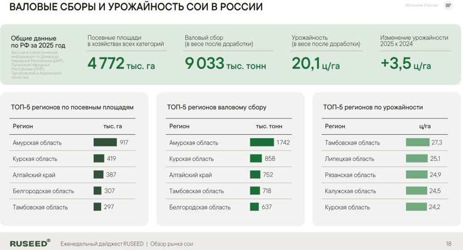Image resolution: width=463 pixels, height=250 pixels.
Task: Click the 9 033 тыс. тонн value
Action: tap(225, 64)
